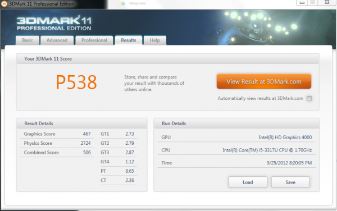The width and height of the screenshot is (337, 211).
Task: Click View Result at 3DMark.com button
Action: [264, 81]
